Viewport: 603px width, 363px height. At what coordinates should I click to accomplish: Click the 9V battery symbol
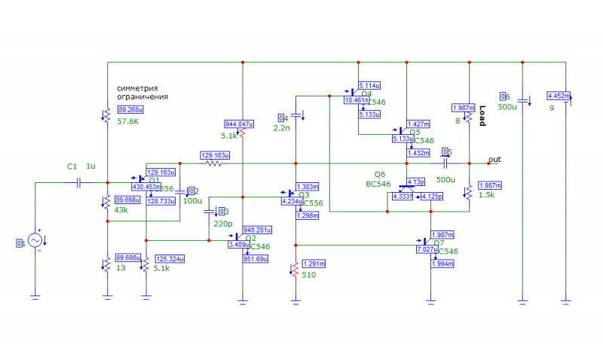(x=566, y=102)
